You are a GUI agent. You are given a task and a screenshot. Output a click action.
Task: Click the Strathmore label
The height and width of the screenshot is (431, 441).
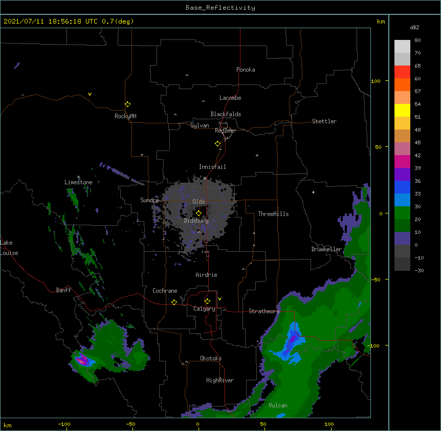click(264, 311)
